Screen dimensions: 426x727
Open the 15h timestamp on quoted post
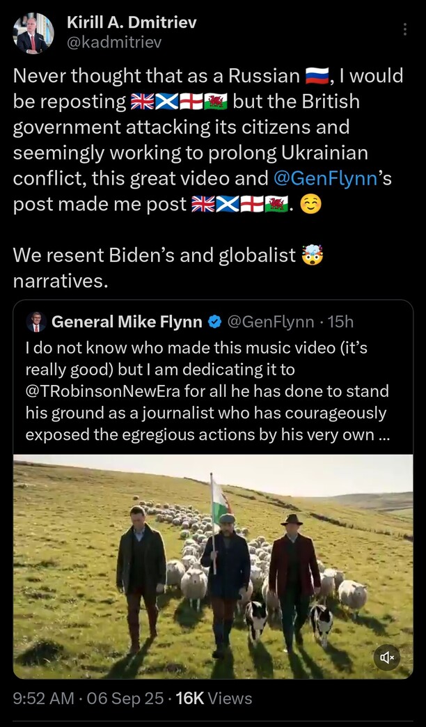click(x=340, y=322)
